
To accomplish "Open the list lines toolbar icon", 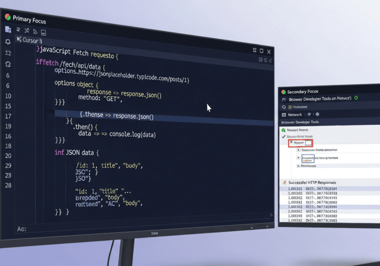I will 18,29.
